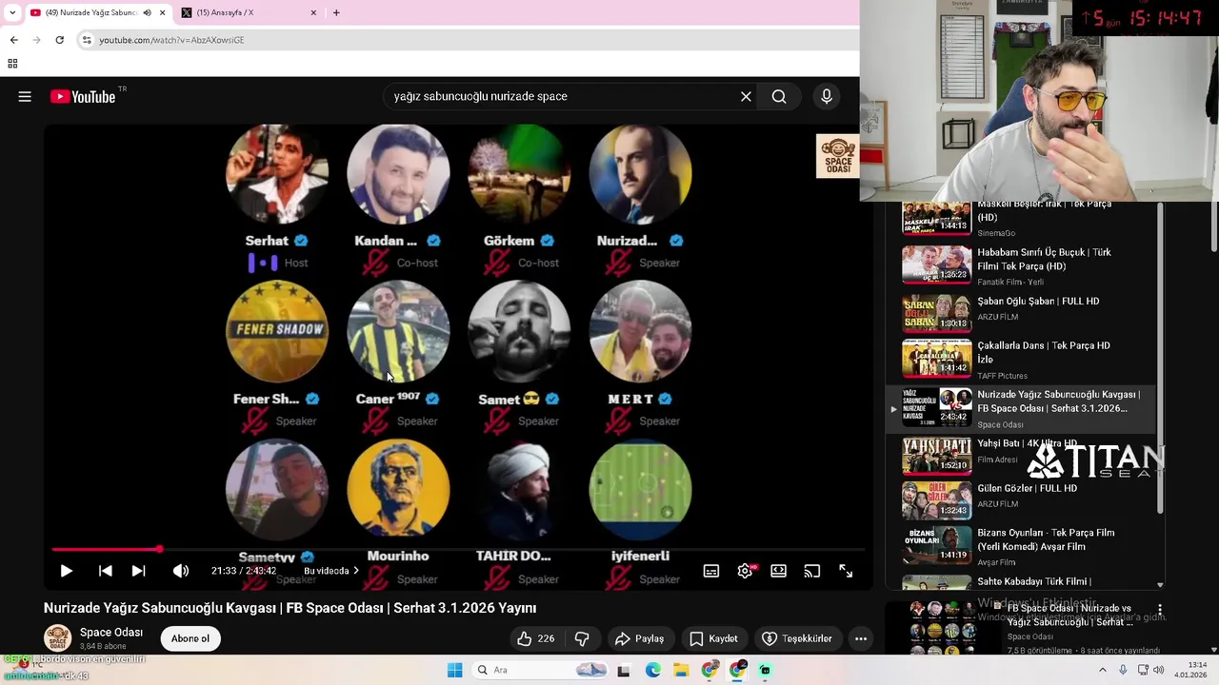The width and height of the screenshot is (1219, 685).
Task: Share the video using Paylaş
Action: (x=639, y=638)
